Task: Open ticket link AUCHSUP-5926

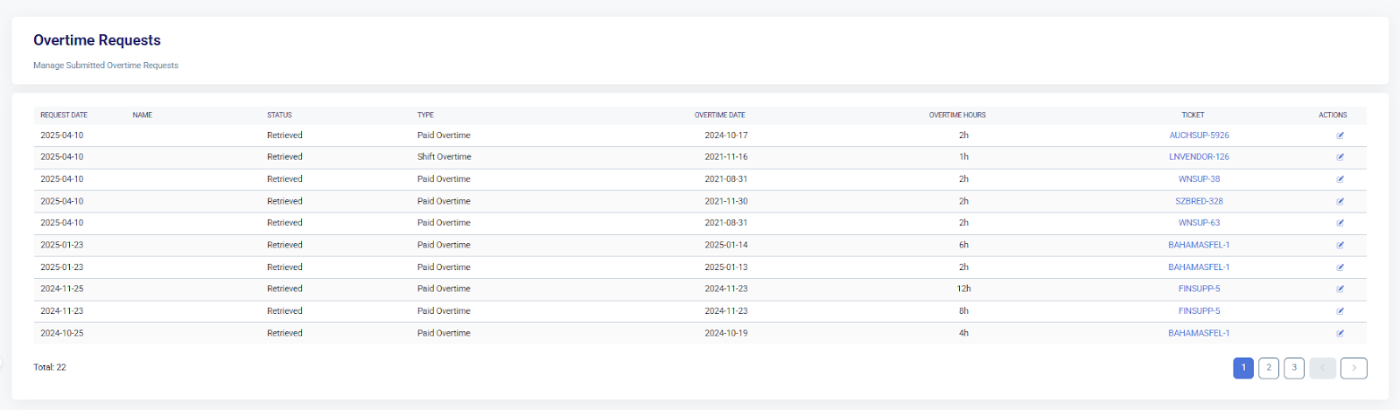Action: click(1199, 136)
